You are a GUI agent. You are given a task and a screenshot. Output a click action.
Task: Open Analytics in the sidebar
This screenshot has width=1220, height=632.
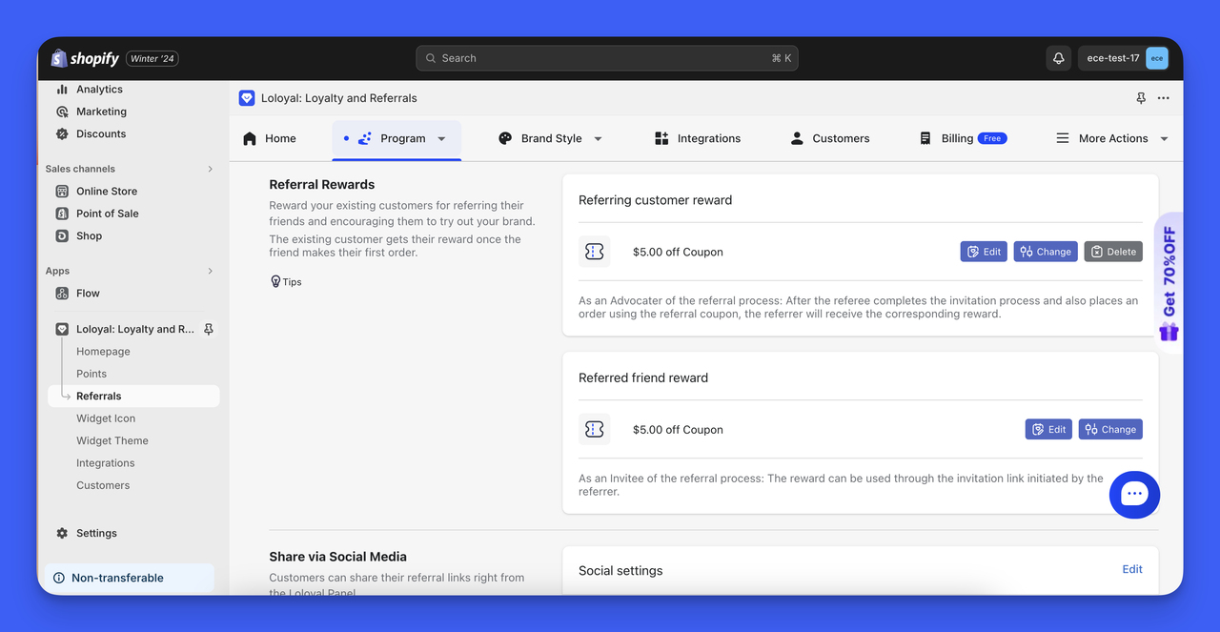(99, 90)
